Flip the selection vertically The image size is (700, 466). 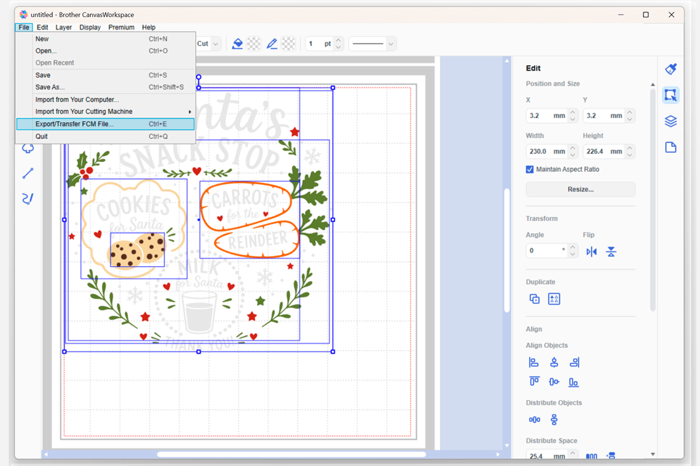pos(611,252)
